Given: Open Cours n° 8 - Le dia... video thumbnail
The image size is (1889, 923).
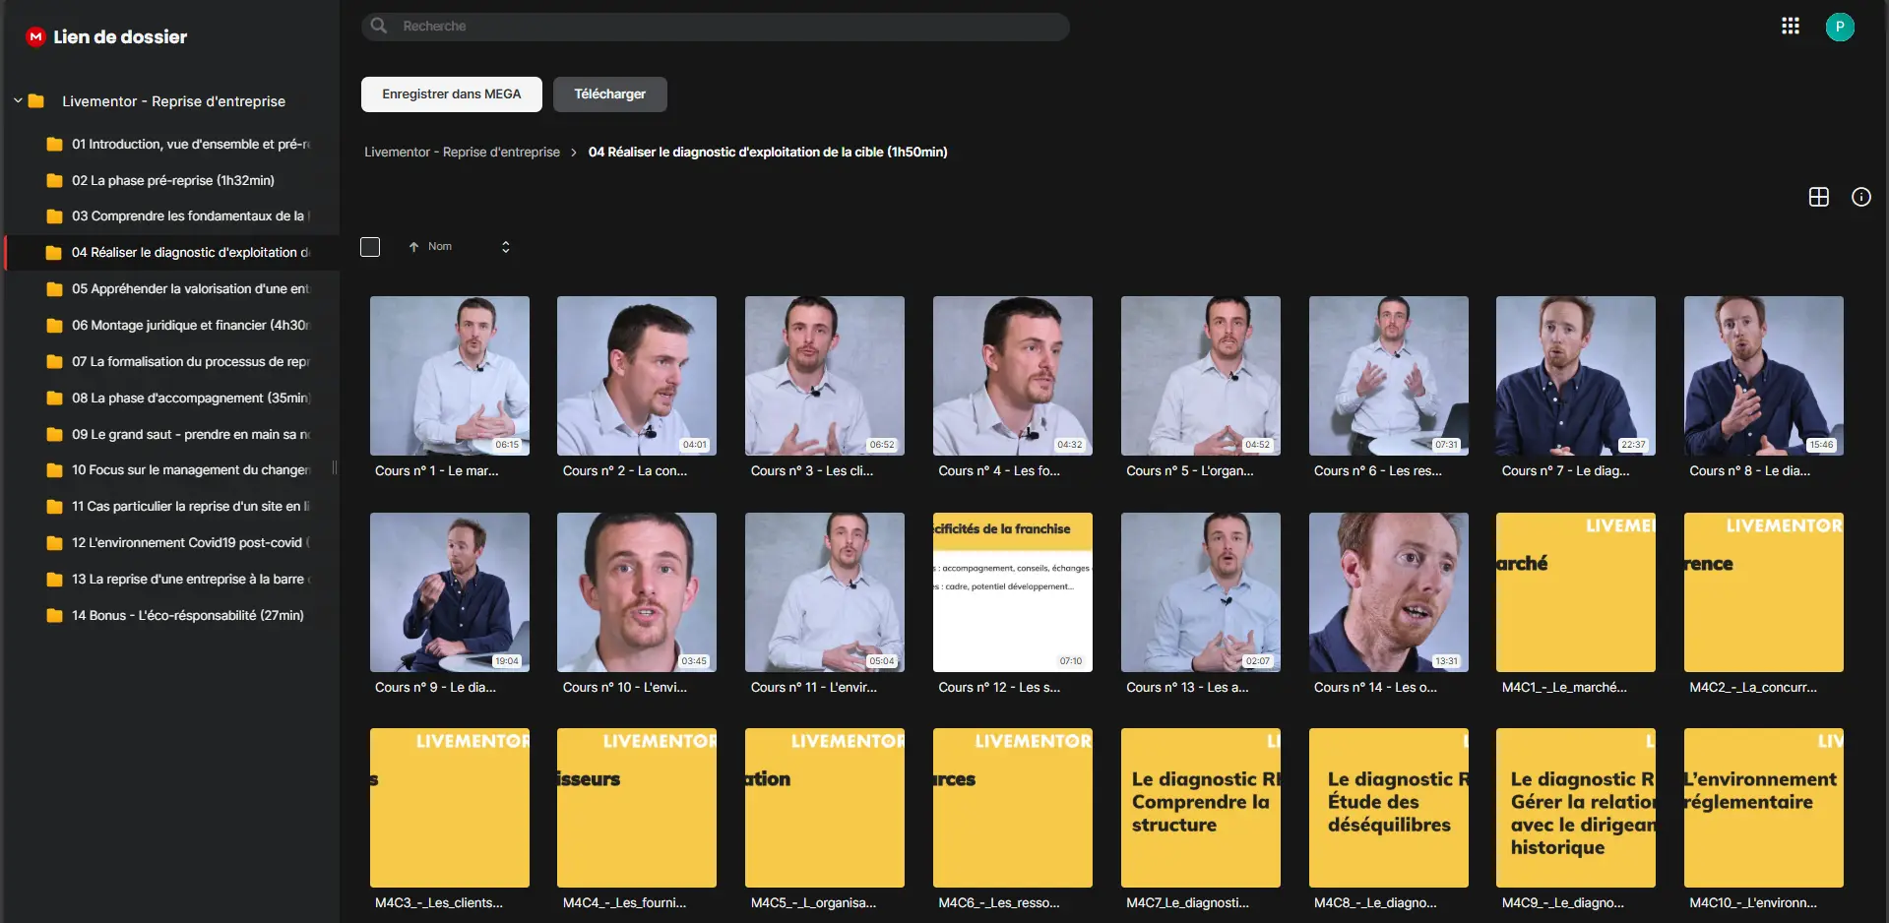Looking at the screenshot, I should click(1764, 376).
